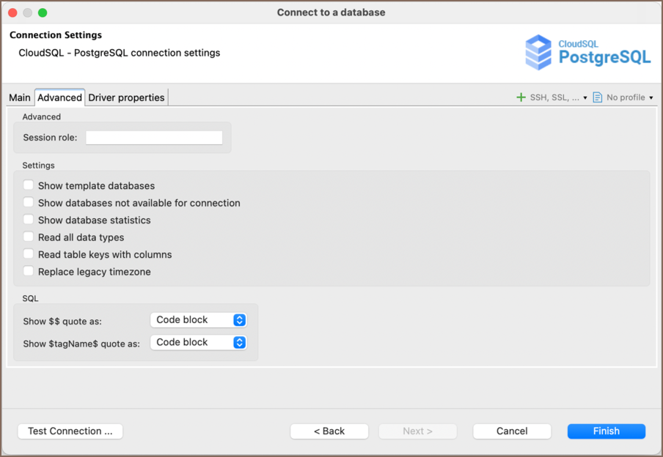Select the Advanced tab
The image size is (663, 457).
click(x=59, y=97)
